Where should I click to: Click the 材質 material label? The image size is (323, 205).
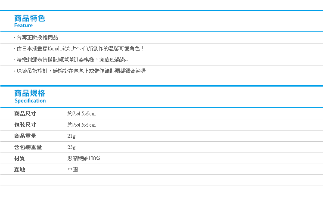(19, 158)
